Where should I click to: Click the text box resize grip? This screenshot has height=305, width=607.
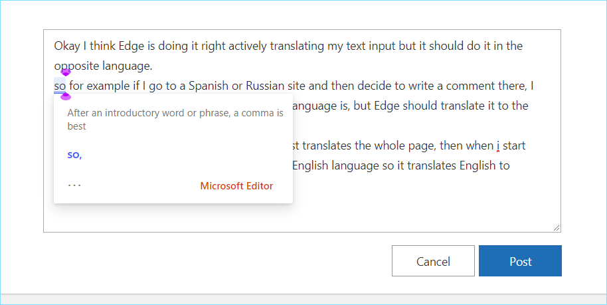click(x=556, y=227)
